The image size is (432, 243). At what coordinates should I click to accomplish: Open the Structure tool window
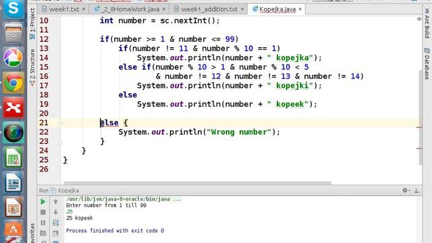[32, 67]
